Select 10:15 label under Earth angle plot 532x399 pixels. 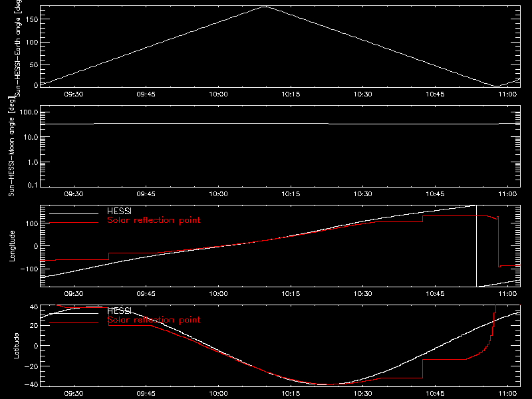291,94
